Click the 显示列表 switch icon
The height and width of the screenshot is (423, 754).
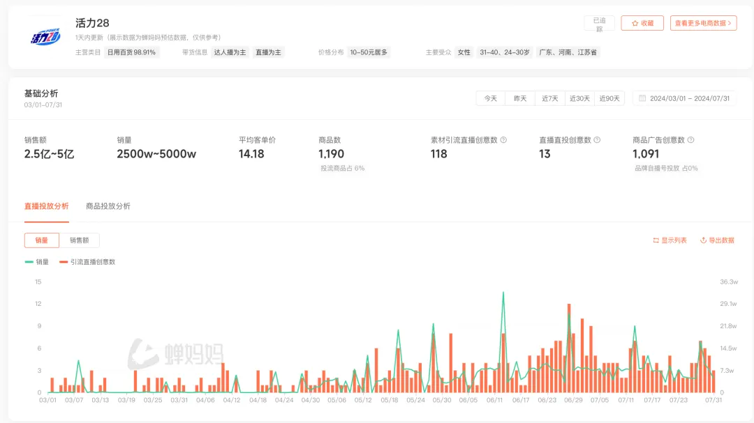[x=656, y=240]
